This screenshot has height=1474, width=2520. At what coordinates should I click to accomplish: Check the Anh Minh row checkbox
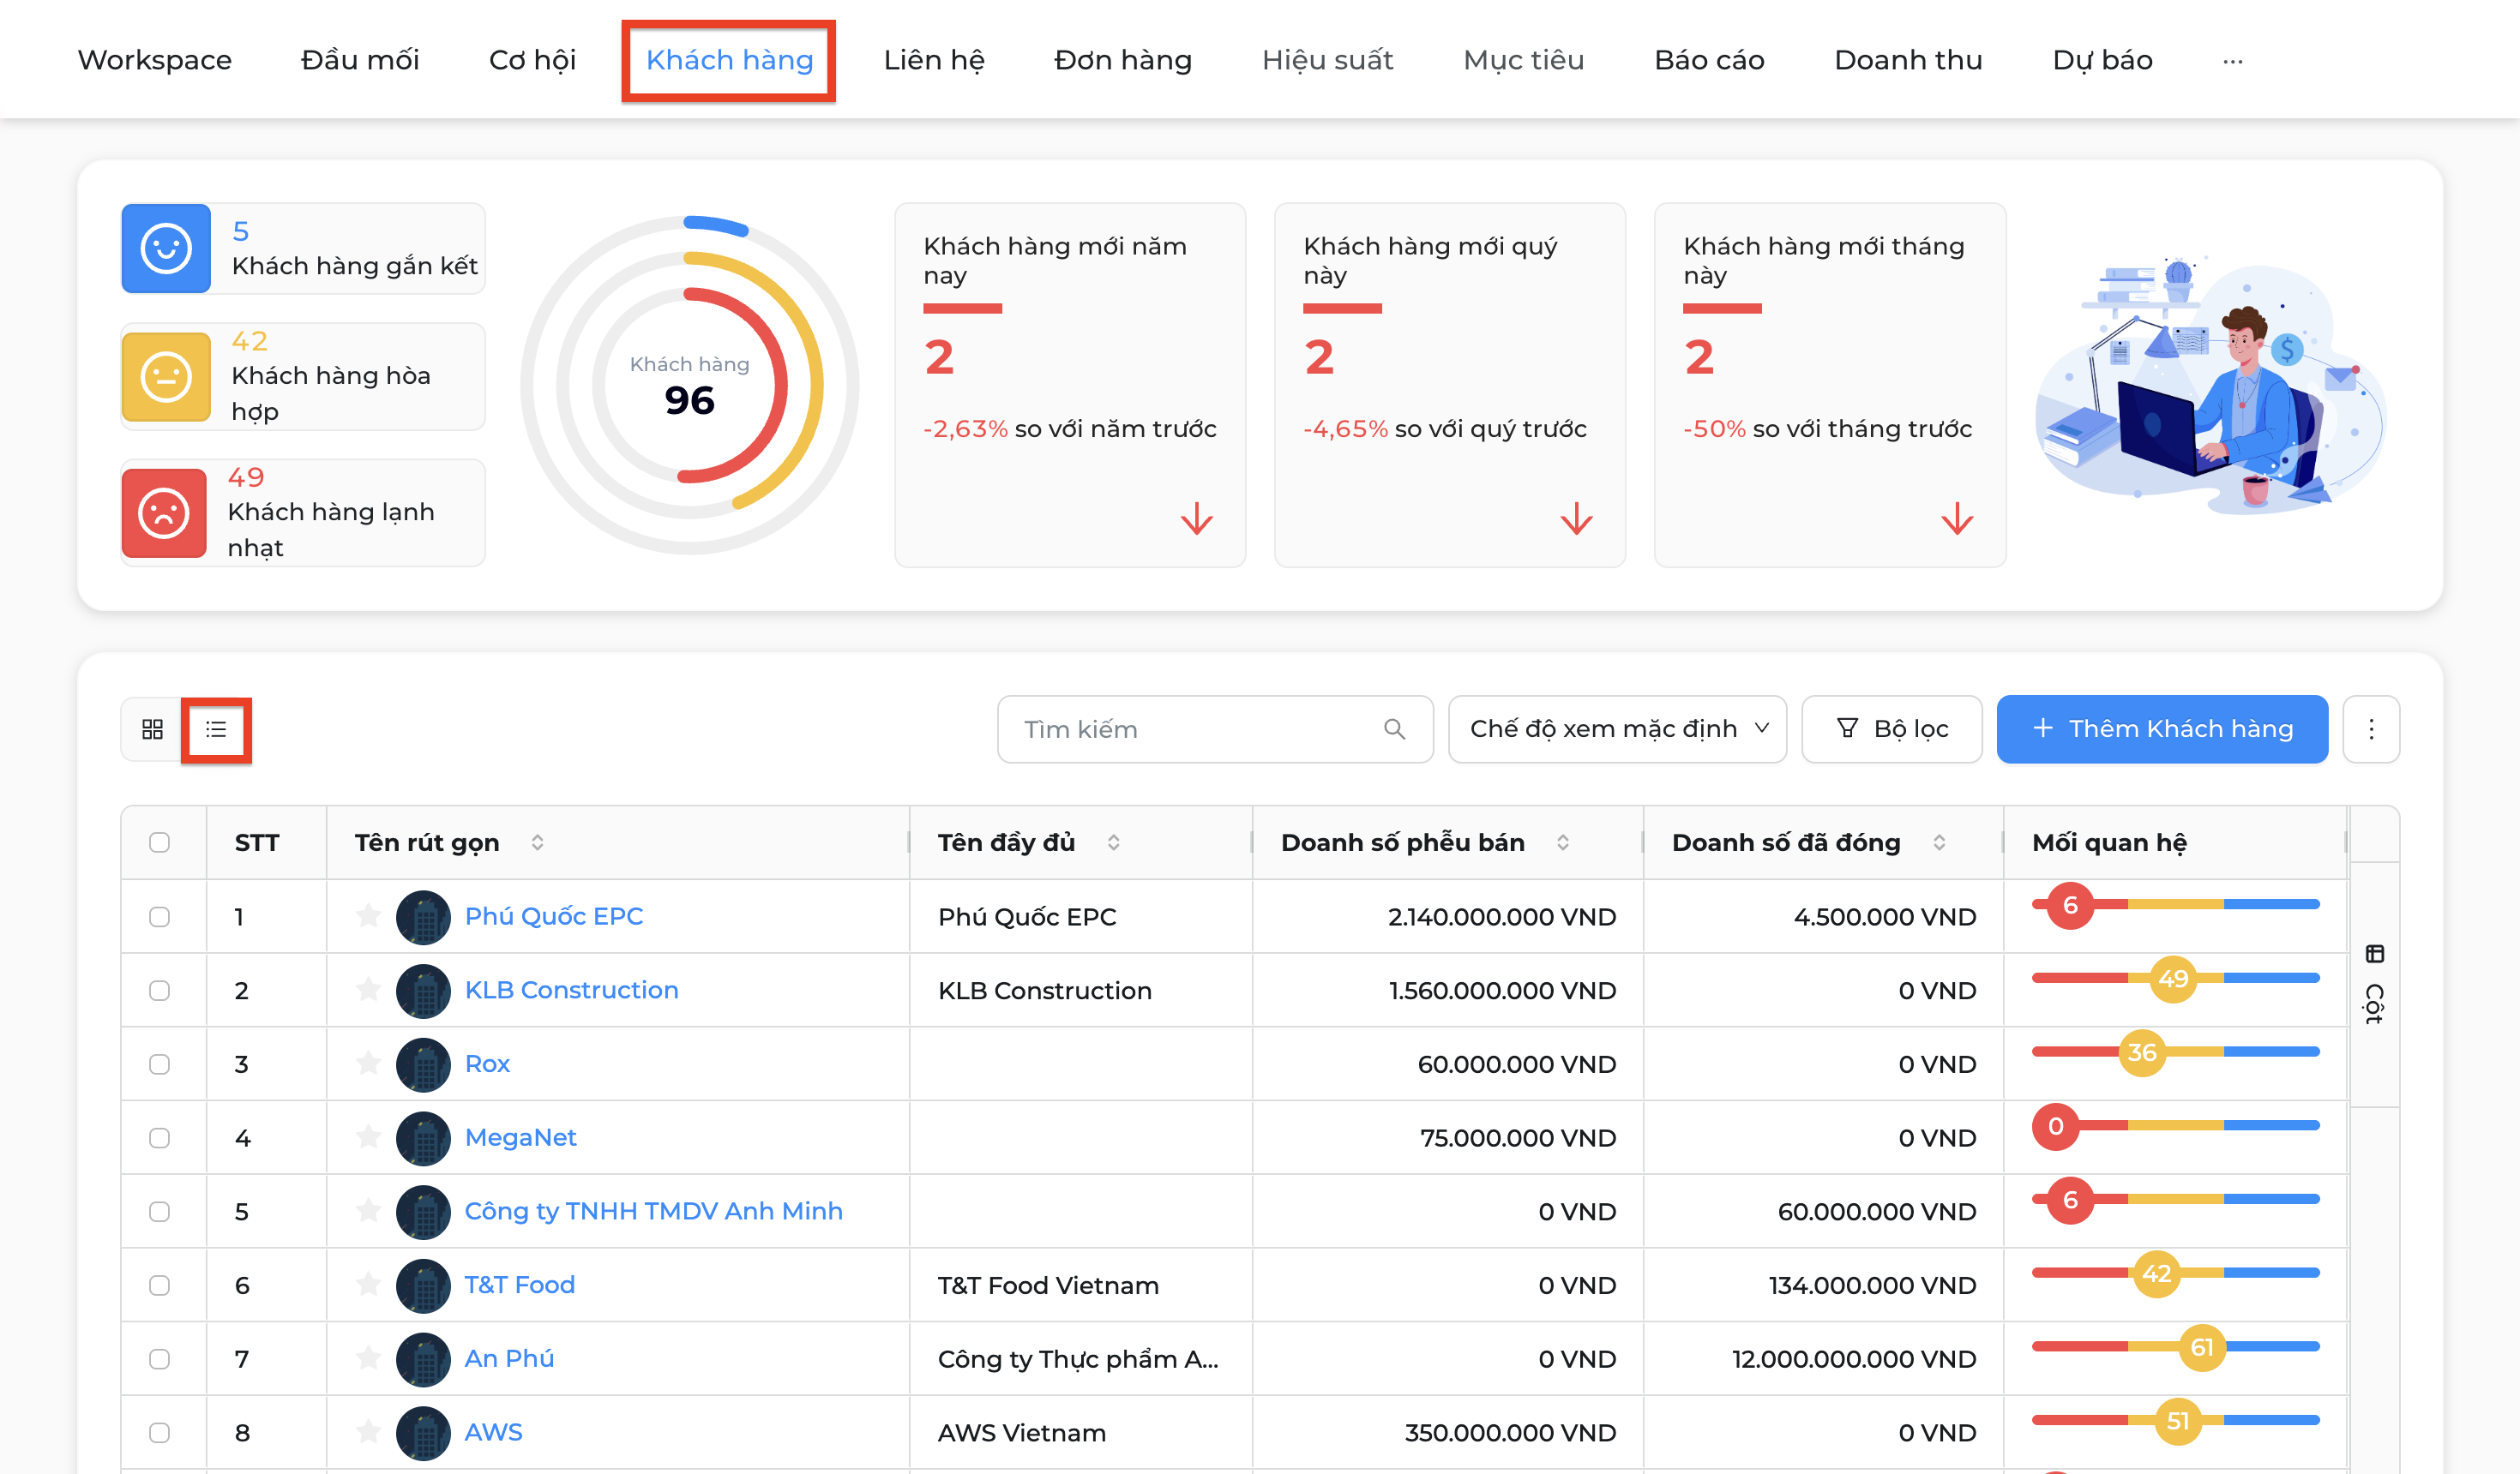point(159,1211)
